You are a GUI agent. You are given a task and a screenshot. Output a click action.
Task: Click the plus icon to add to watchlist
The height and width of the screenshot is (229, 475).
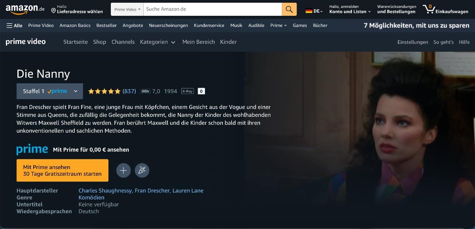(123, 171)
